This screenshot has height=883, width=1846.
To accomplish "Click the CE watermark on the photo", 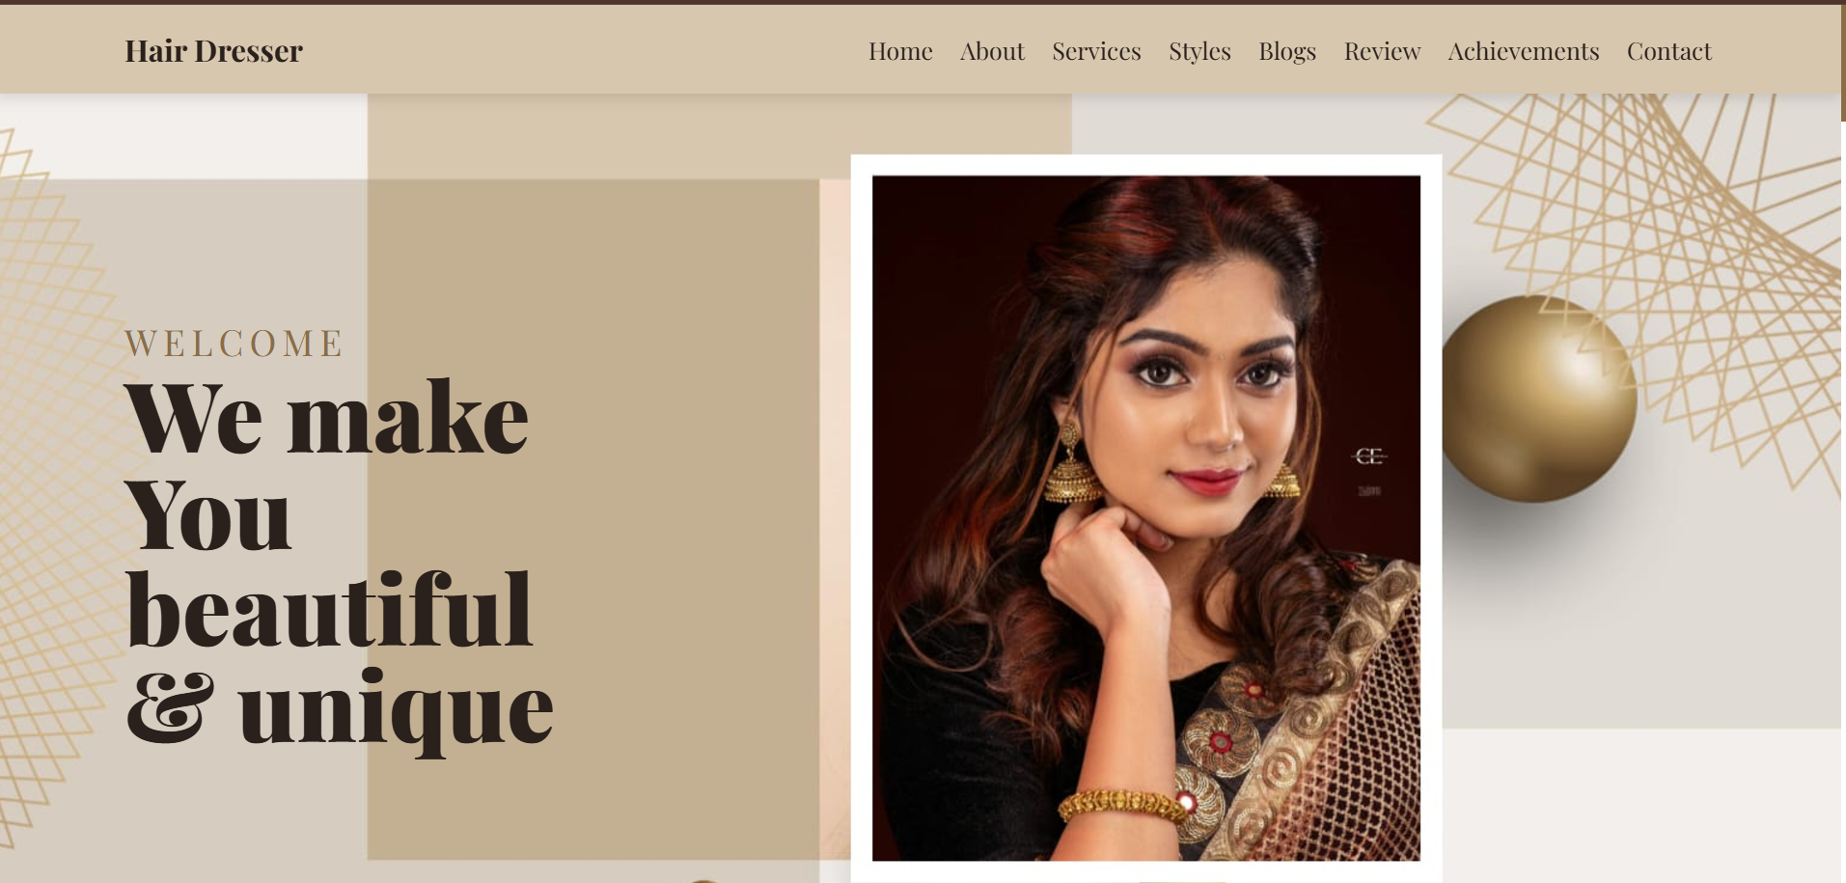I will tap(1368, 455).
